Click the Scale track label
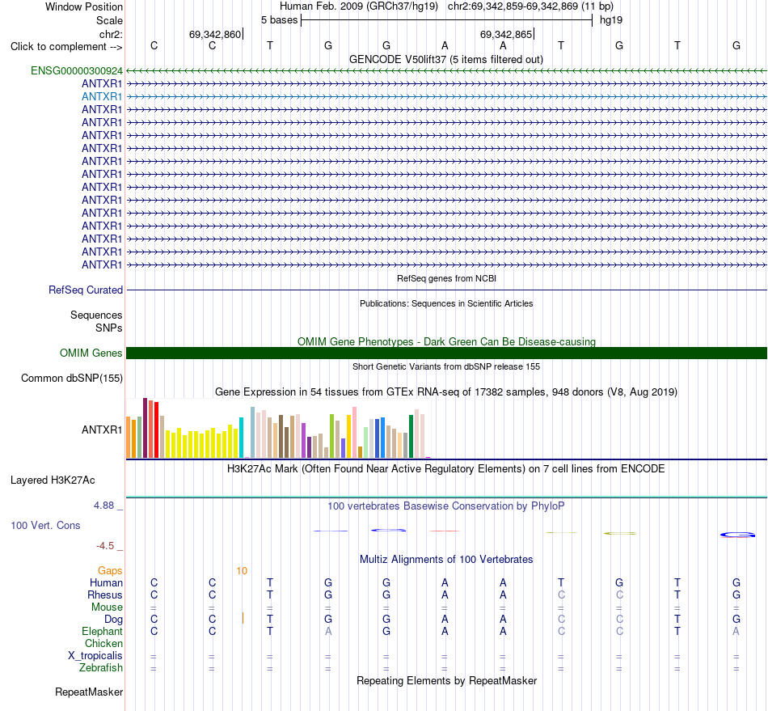 click(x=109, y=20)
